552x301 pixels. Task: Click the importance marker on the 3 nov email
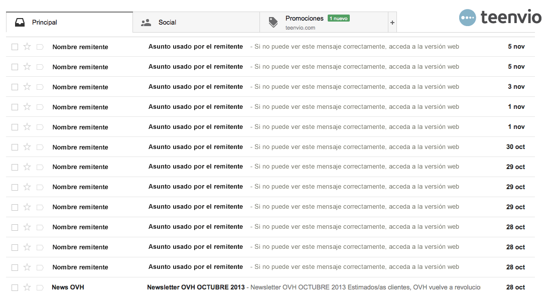pyautogui.click(x=40, y=86)
